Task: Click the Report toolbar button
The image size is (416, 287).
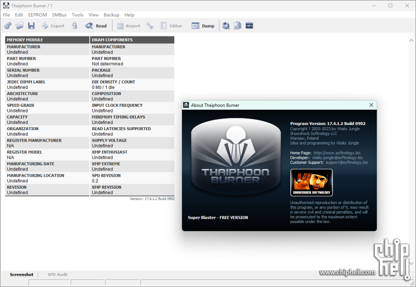Action: [x=129, y=26]
